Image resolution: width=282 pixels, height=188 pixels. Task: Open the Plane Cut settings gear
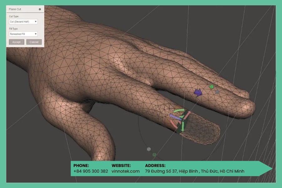coord(40,9)
